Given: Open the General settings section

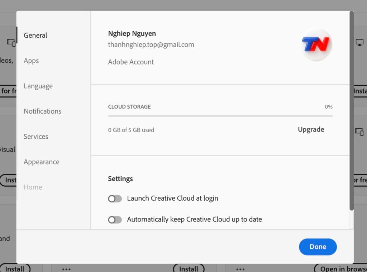Looking at the screenshot, I should (35, 35).
